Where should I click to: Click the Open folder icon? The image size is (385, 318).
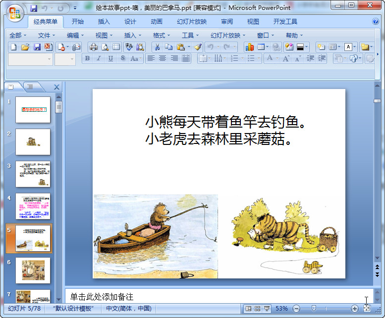pos(25,47)
